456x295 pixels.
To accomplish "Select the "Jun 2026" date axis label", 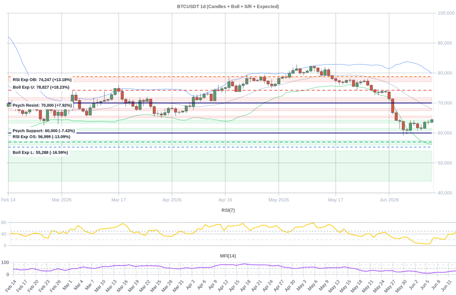I will coord(389,200).
